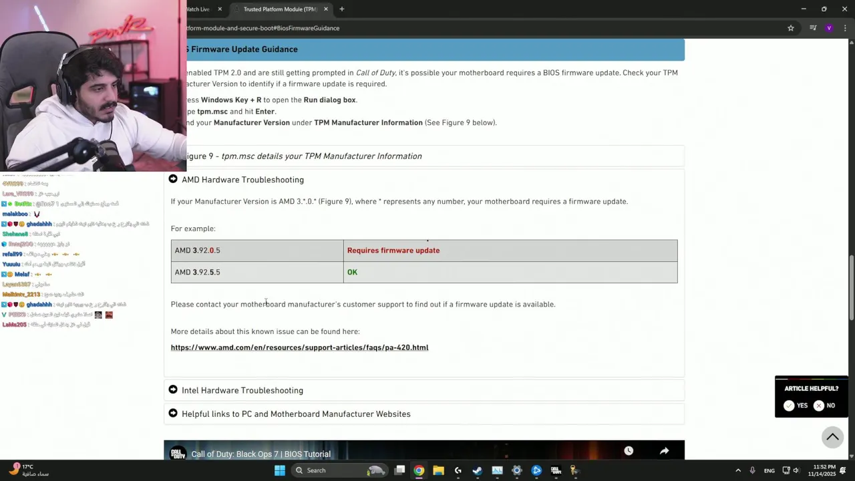Screen dimensions: 855x481
Task: Open the purple Chrome profile avatar
Action: pyautogui.click(x=829, y=28)
